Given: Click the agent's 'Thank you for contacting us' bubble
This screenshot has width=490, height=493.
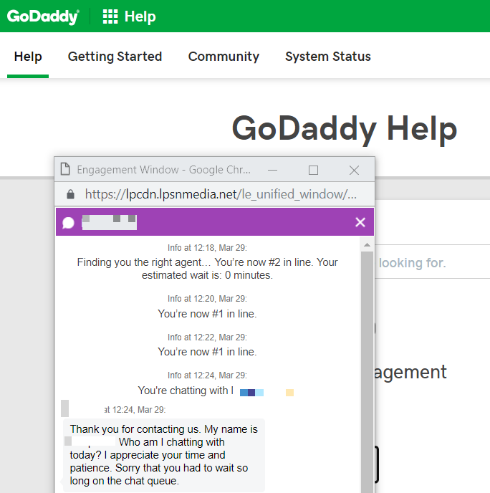Looking at the screenshot, I should [164, 455].
